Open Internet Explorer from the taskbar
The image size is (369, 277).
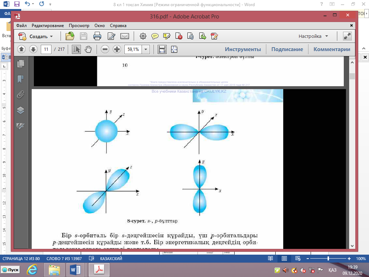[32, 270]
